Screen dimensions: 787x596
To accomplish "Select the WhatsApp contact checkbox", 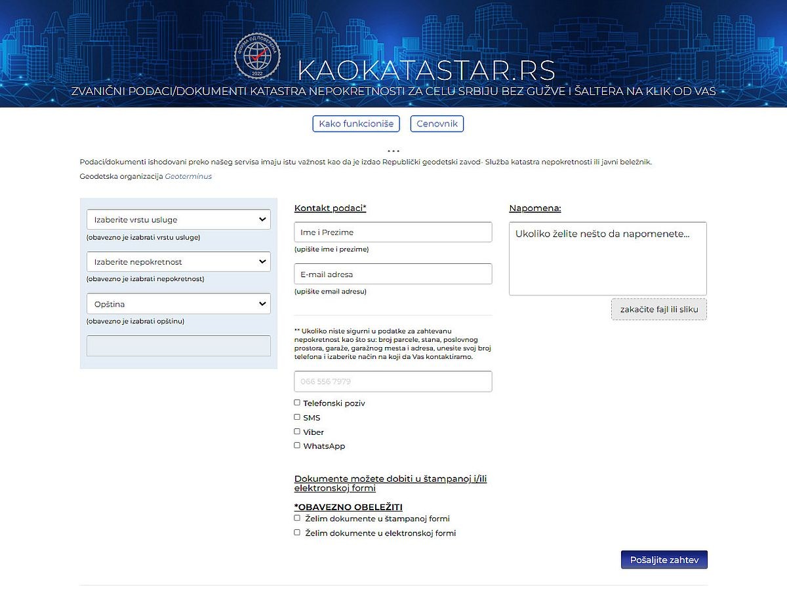I will point(297,446).
